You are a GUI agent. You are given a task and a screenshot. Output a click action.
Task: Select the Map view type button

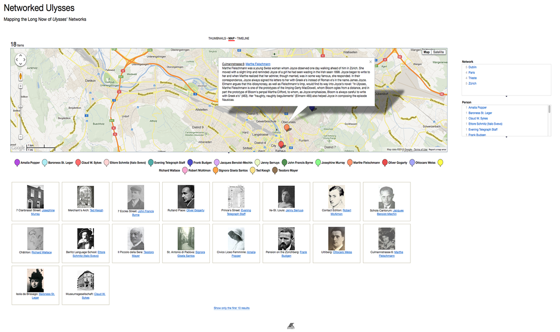(427, 52)
